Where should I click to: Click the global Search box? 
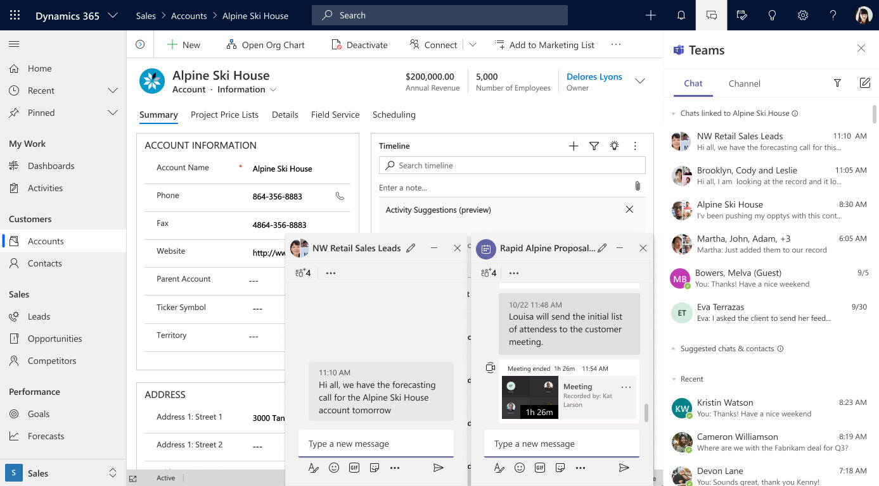[440, 15]
